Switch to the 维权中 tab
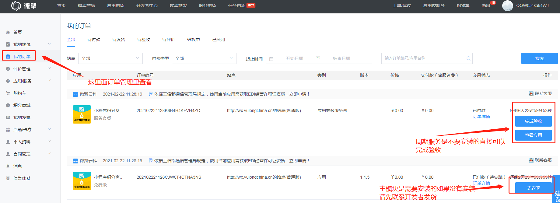Viewport: 560px width, 203px height. [x=194, y=40]
